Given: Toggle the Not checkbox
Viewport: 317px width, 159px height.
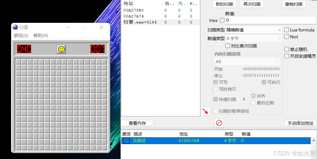Looking at the screenshot, I should (x=286, y=37).
